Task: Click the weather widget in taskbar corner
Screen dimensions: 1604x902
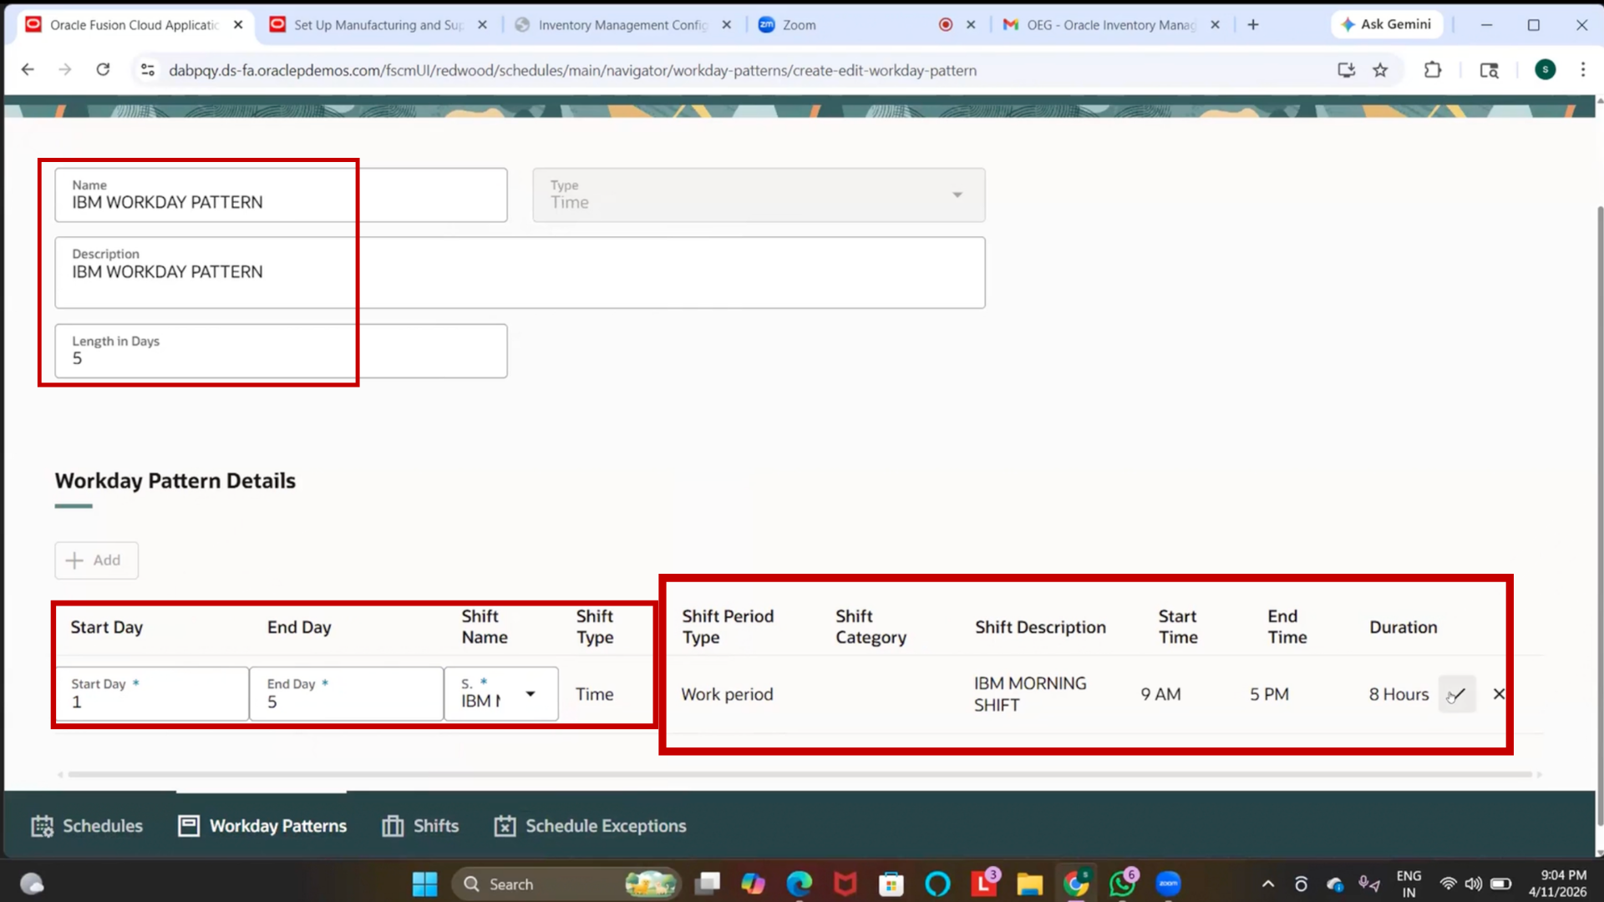Action: (x=32, y=884)
